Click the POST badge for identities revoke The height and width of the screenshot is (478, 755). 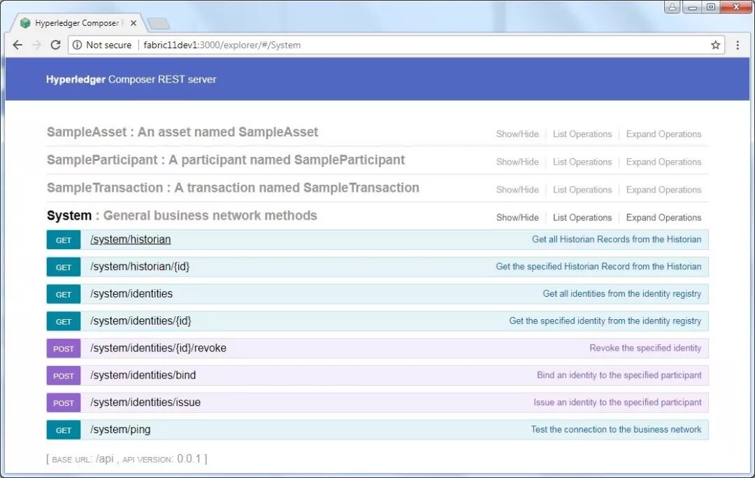(64, 349)
